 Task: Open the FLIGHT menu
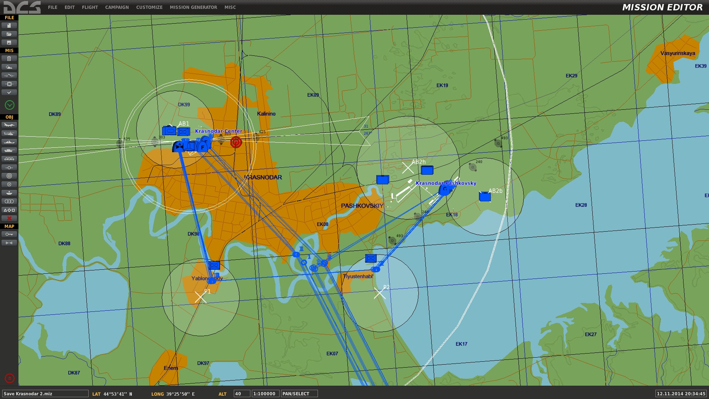tap(90, 7)
